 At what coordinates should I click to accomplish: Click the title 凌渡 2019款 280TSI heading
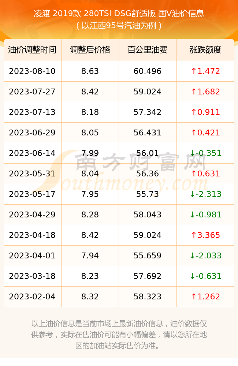(x=119, y=13)
